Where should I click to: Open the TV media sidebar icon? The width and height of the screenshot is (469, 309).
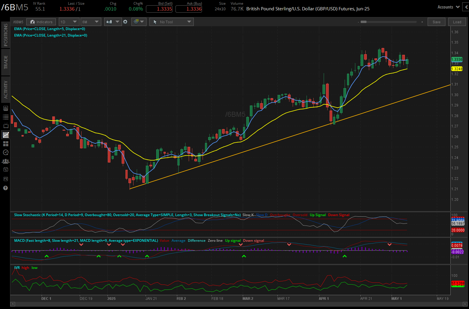click(x=5, y=126)
